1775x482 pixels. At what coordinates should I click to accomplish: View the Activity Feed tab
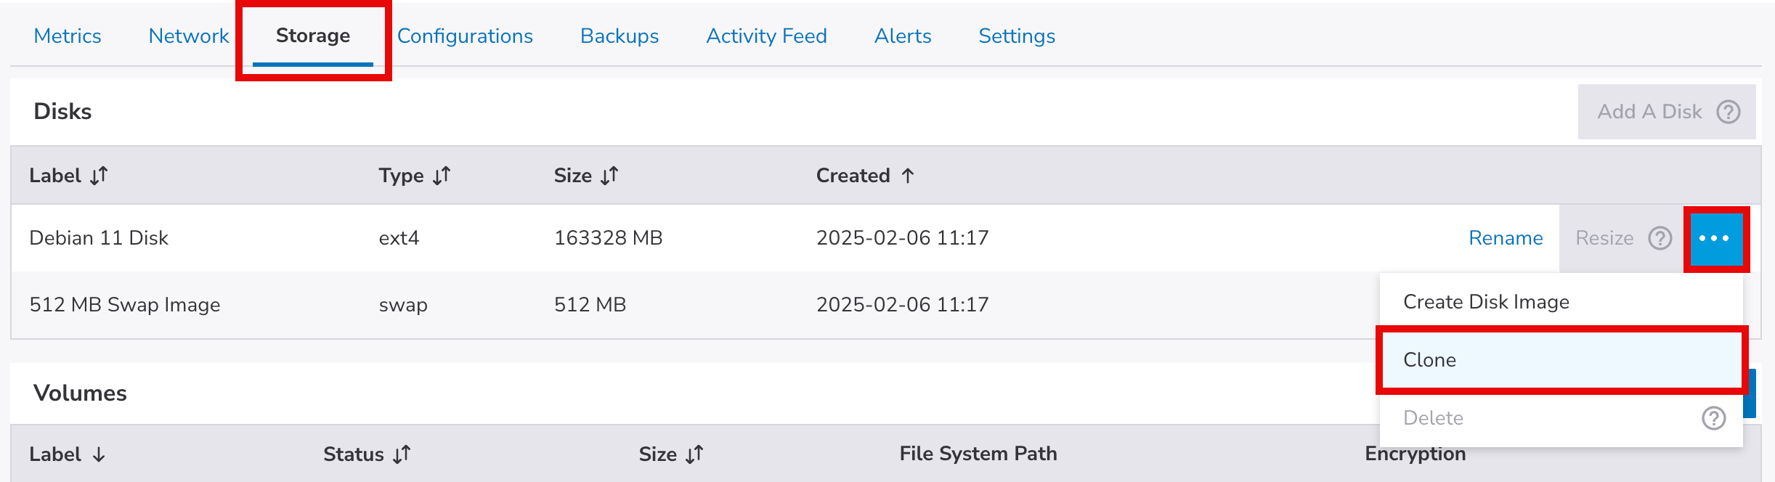766,36
